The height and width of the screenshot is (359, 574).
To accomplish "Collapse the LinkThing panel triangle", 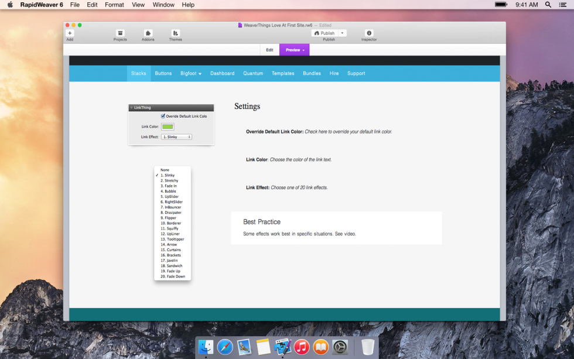I will point(131,108).
